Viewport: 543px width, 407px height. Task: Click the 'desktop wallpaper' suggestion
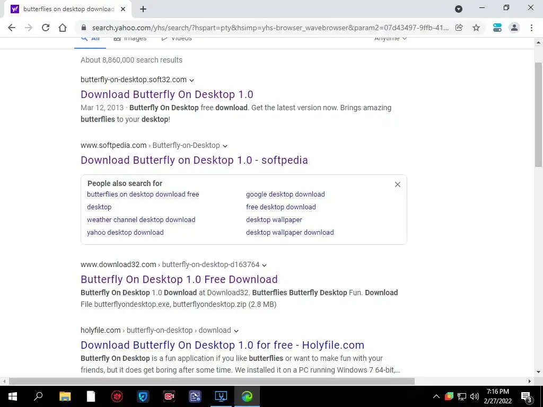[274, 220]
